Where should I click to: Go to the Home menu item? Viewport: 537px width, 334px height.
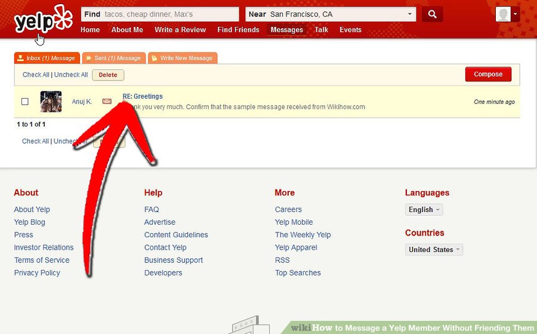[x=90, y=30]
